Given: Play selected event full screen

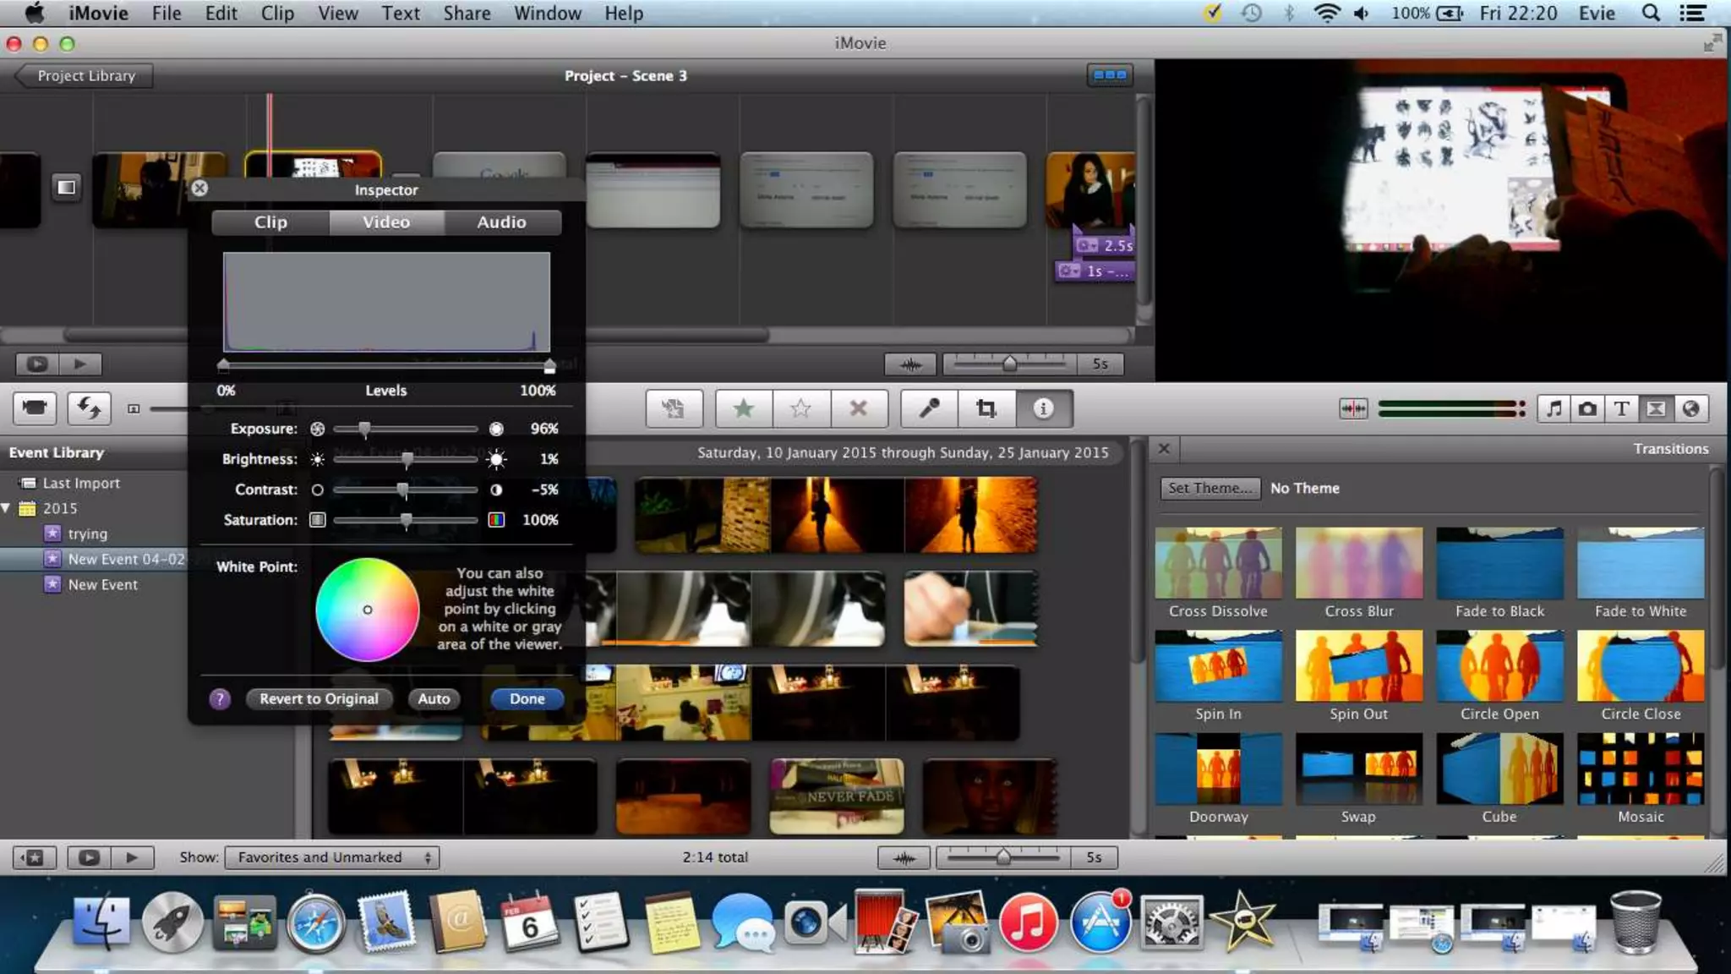Looking at the screenshot, I should [x=89, y=857].
